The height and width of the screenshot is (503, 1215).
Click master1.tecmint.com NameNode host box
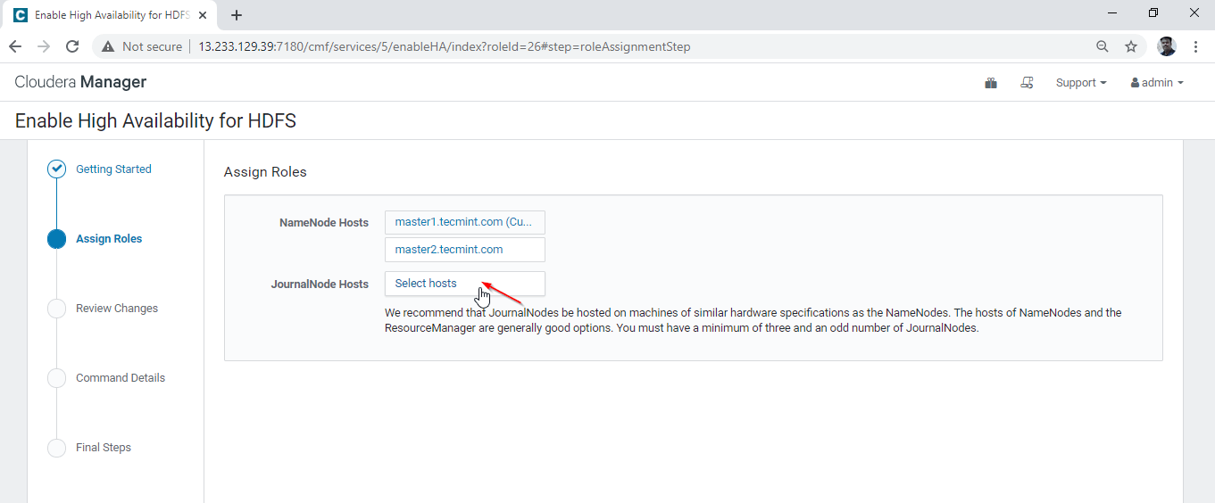click(465, 222)
